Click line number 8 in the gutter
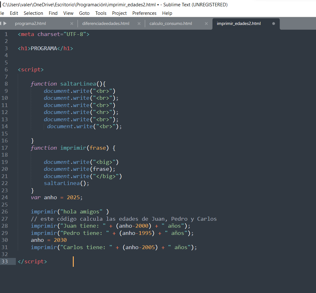Screen dimensions: 316x293 click(6, 84)
